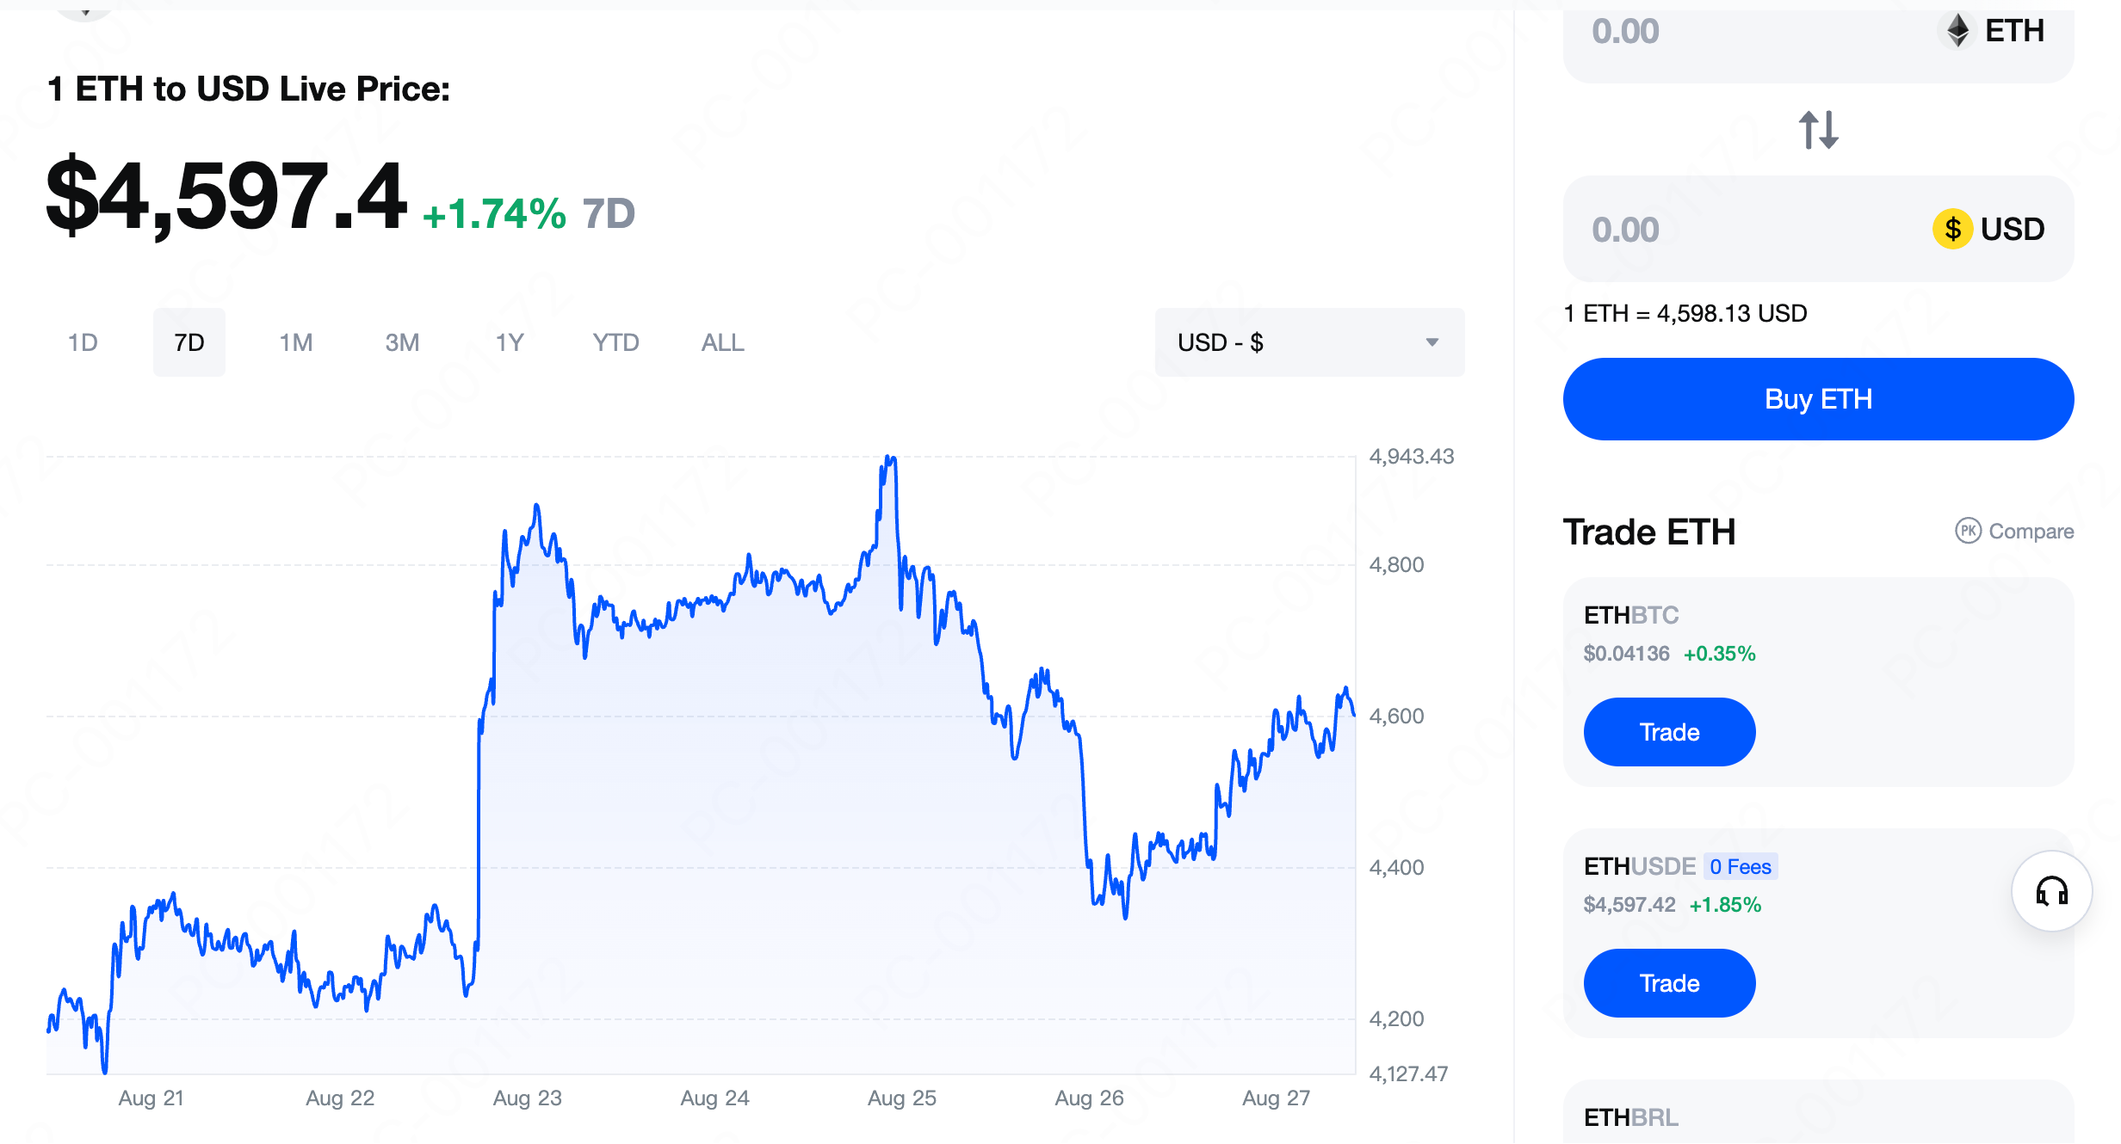Click Trade button for ETHBTC pair
The image size is (2121, 1144).
point(1668,732)
